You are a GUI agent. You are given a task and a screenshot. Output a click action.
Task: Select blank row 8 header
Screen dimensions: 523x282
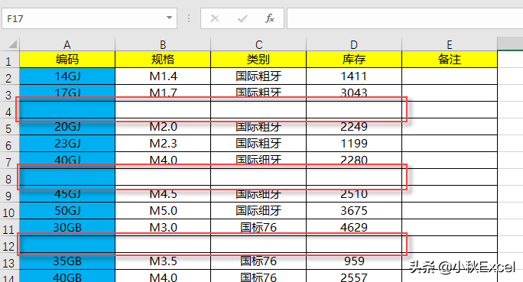click(x=9, y=178)
